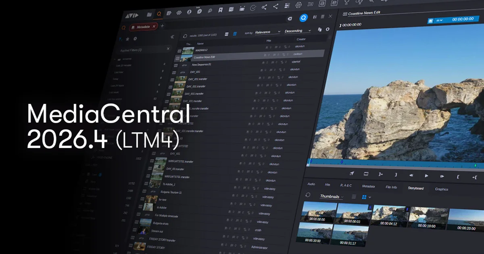Refresh the Storyboard panel
Screen dimensions: 484x254
(308, 195)
